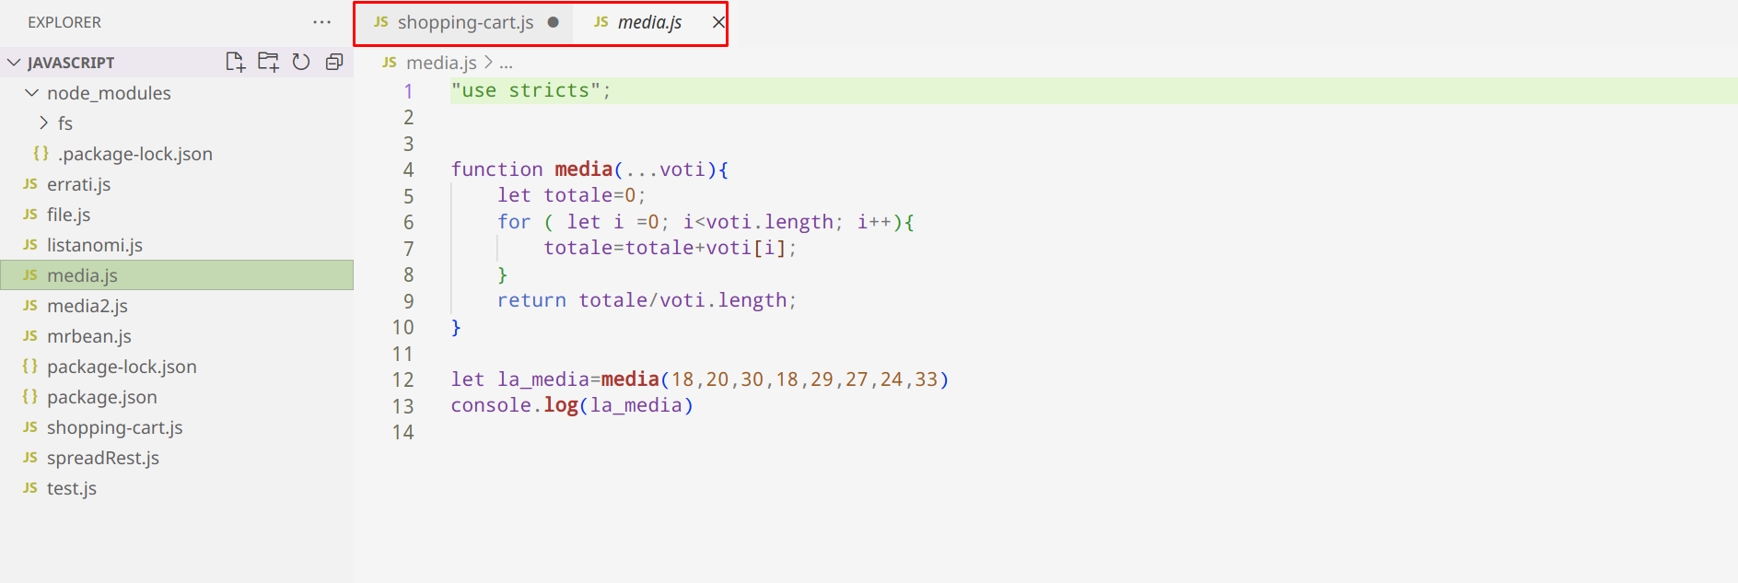The height and width of the screenshot is (583, 1738).
Task: Click the breadcrumb ellipsis symbol
Action: (506, 63)
